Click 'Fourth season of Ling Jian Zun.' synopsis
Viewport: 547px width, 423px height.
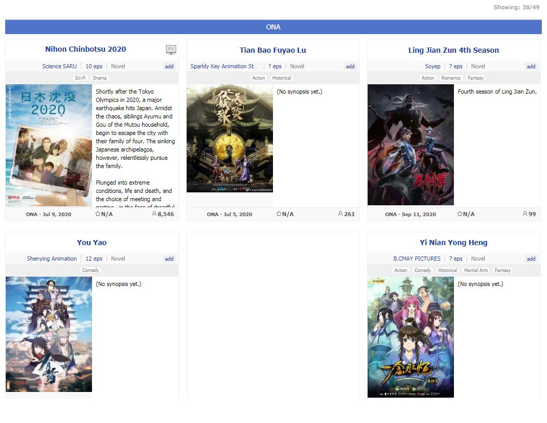point(497,92)
